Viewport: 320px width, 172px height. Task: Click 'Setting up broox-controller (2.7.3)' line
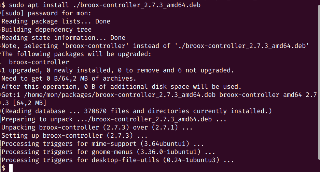click(x=74, y=136)
